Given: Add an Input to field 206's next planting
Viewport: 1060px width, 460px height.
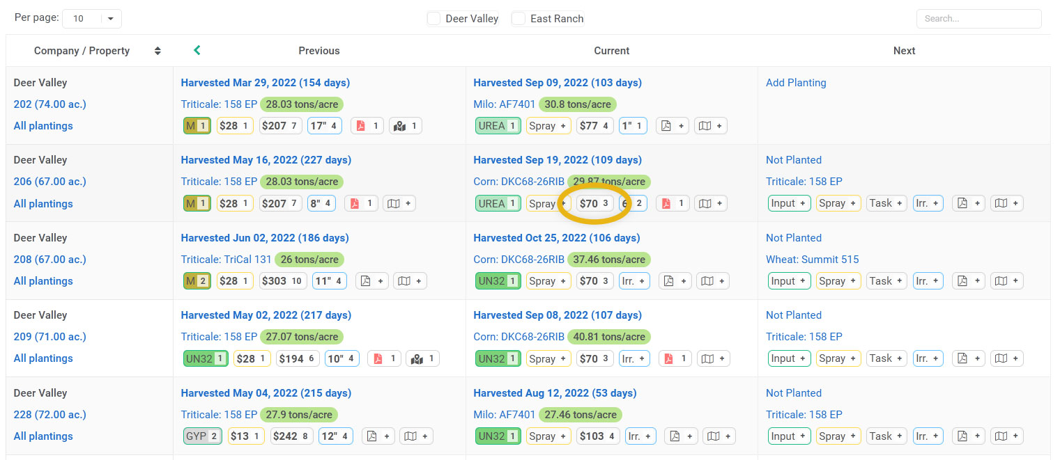Looking at the screenshot, I should (789, 203).
